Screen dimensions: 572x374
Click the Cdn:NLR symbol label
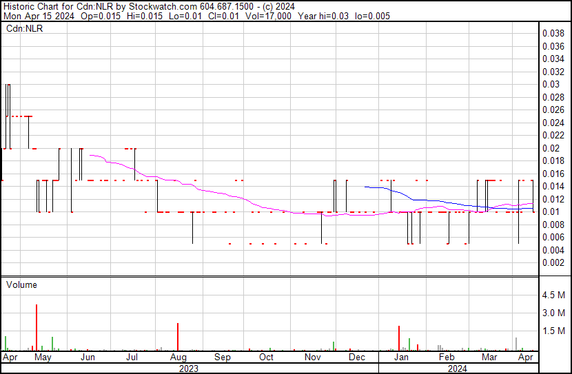coord(23,28)
